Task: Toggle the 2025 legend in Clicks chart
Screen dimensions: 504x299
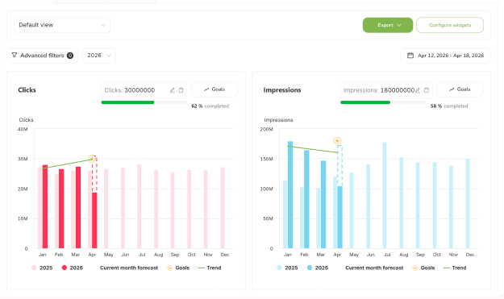Action: (x=42, y=268)
